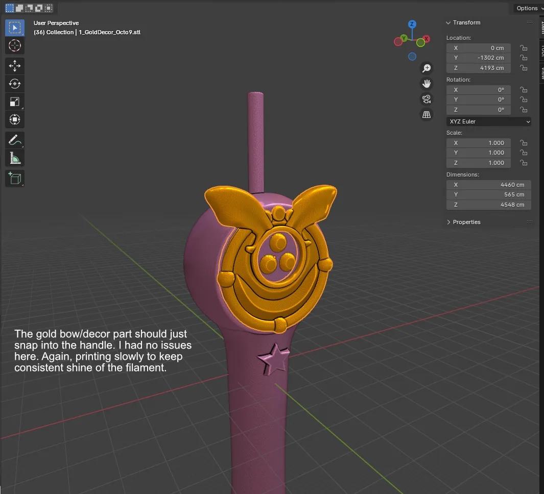Click the pan hand viewport button
Viewport: 544px width, 494px height.
(x=427, y=84)
